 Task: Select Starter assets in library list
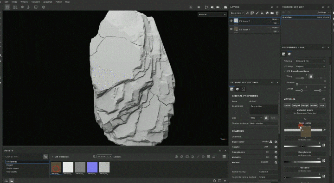point(13,168)
